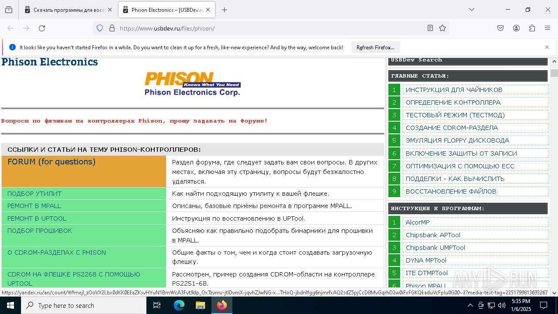Open File Explorer from the taskbar

pyautogui.click(x=200, y=305)
